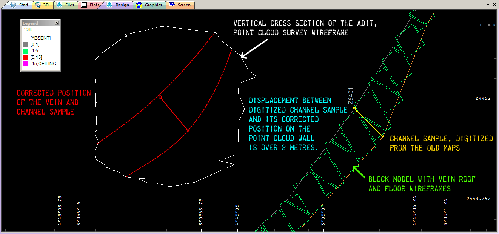Click the 2445z elevation grid label
The width and height of the screenshot is (499, 234).
click(x=482, y=98)
